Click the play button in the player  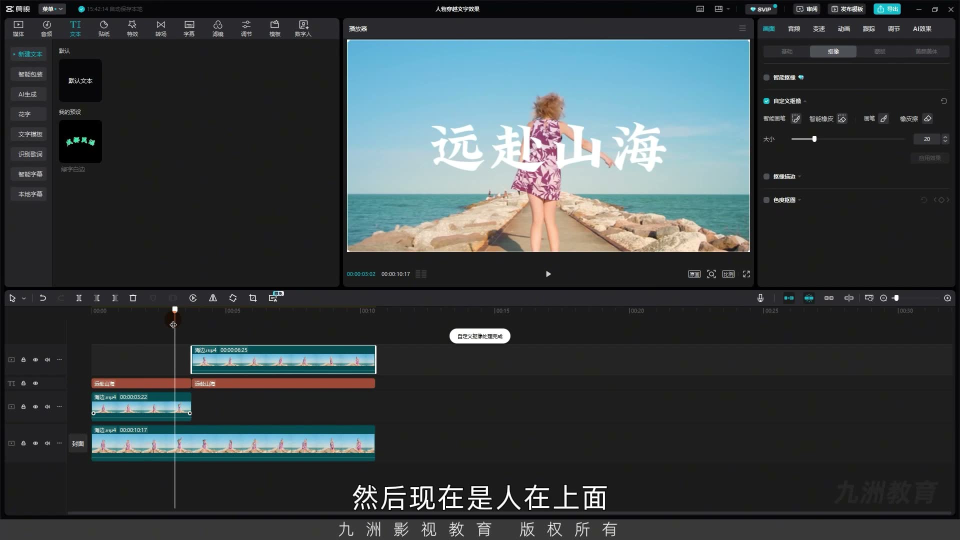click(x=548, y=274)
